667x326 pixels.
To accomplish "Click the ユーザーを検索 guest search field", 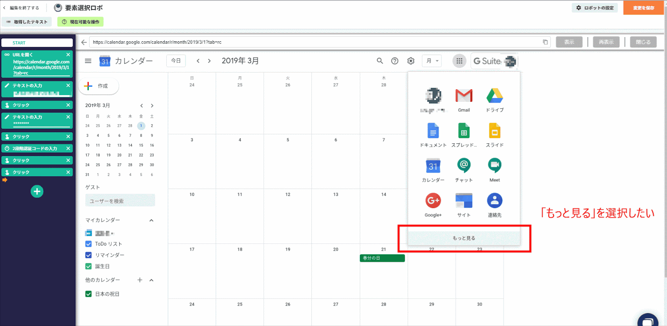I will click(120, 201).
